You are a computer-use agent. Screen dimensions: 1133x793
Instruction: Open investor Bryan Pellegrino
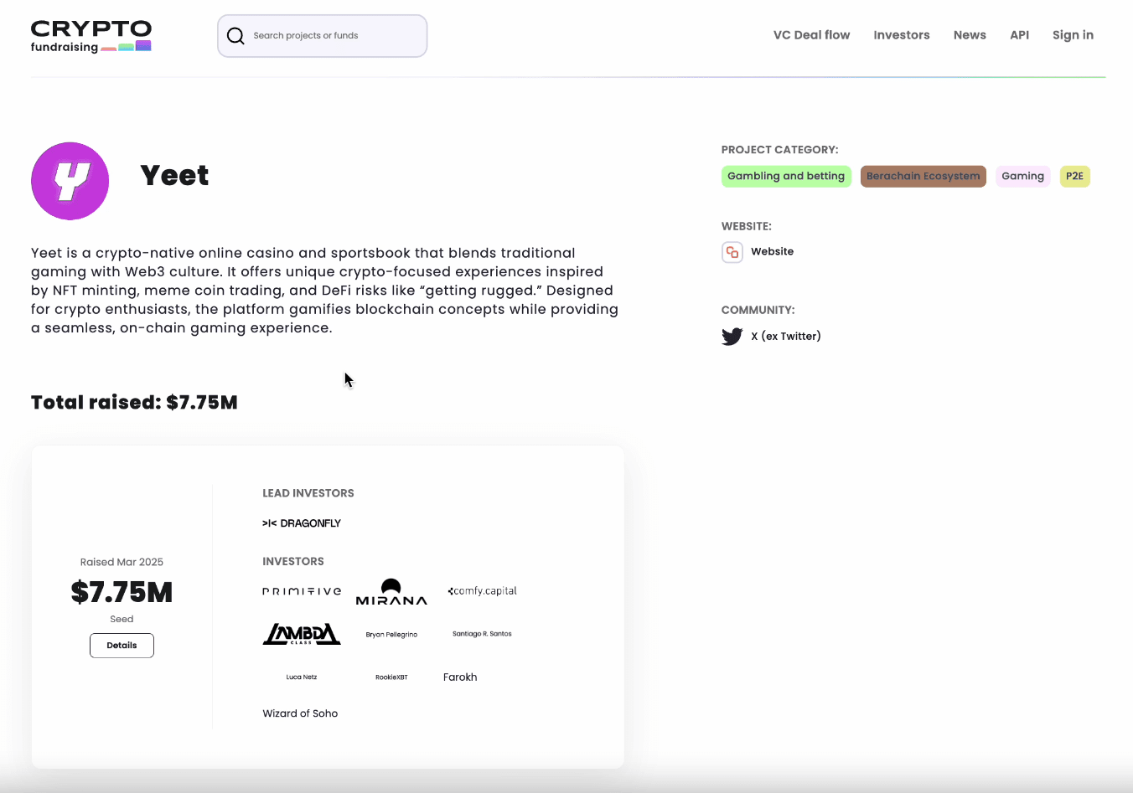(391, 635)
